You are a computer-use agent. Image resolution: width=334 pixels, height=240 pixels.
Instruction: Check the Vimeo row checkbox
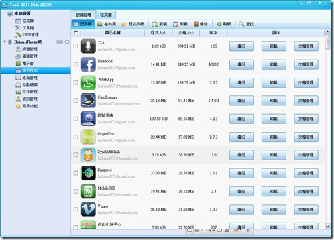76,209
